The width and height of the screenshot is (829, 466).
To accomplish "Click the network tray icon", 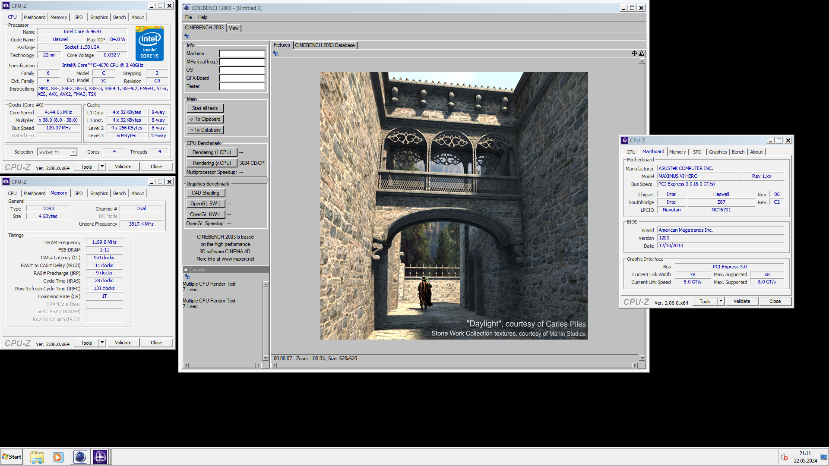I will pyautogui.click(x=824, y=457).
